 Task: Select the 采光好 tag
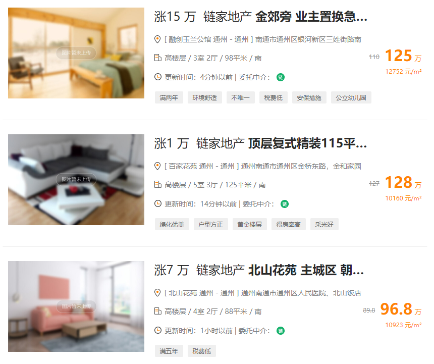(x=324, y=224)
